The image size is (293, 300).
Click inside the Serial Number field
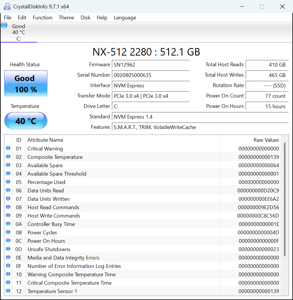tap(151, 75)
